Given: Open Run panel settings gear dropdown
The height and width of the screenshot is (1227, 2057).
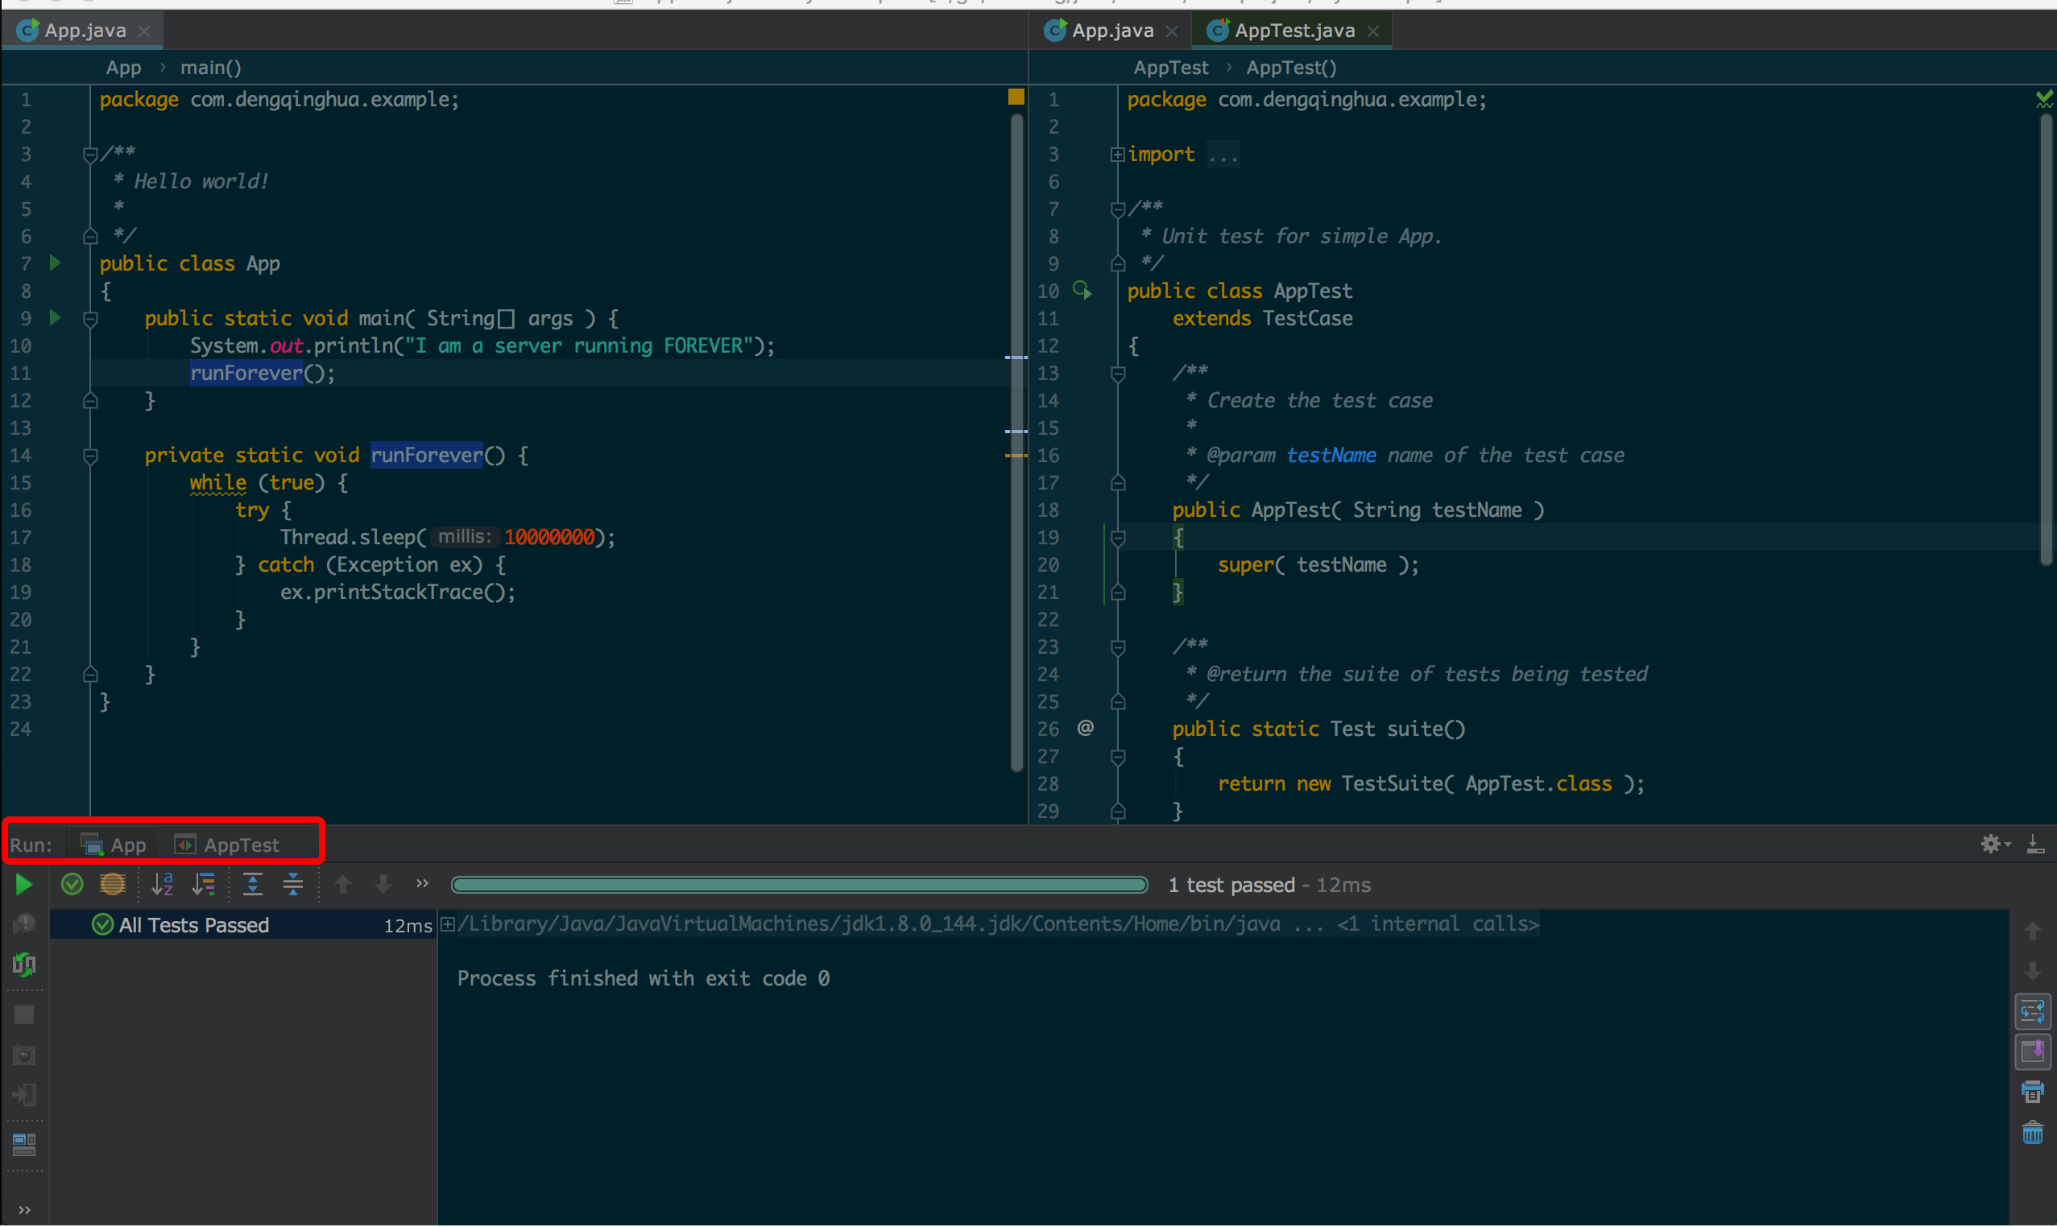Looking at the screenshot, I should pyautogui.click(x=1993, y=845).
